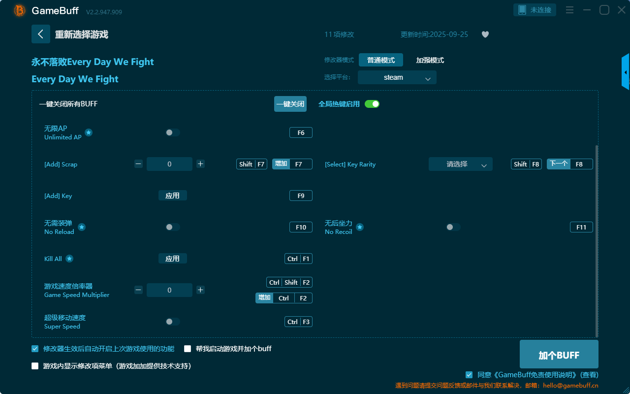
Task: Click the GameBuff logo icon
Action: (20, 10)
